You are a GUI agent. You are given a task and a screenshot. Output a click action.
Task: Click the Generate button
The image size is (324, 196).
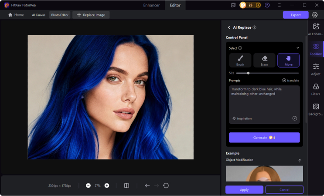coord(264,137)
